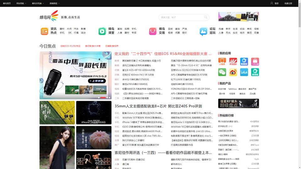Open the woman portrait thumbnail
The width and height of the screenshot is (301, 169).
tap(57, 147)
